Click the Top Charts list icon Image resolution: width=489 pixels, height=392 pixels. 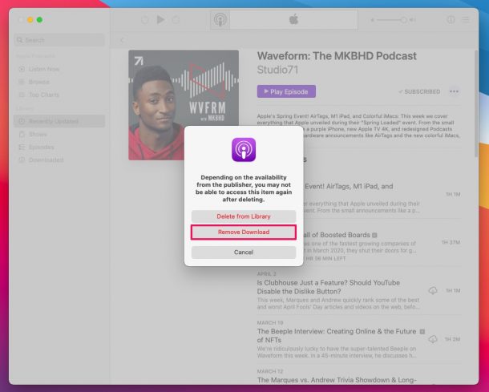pos(22,95)
